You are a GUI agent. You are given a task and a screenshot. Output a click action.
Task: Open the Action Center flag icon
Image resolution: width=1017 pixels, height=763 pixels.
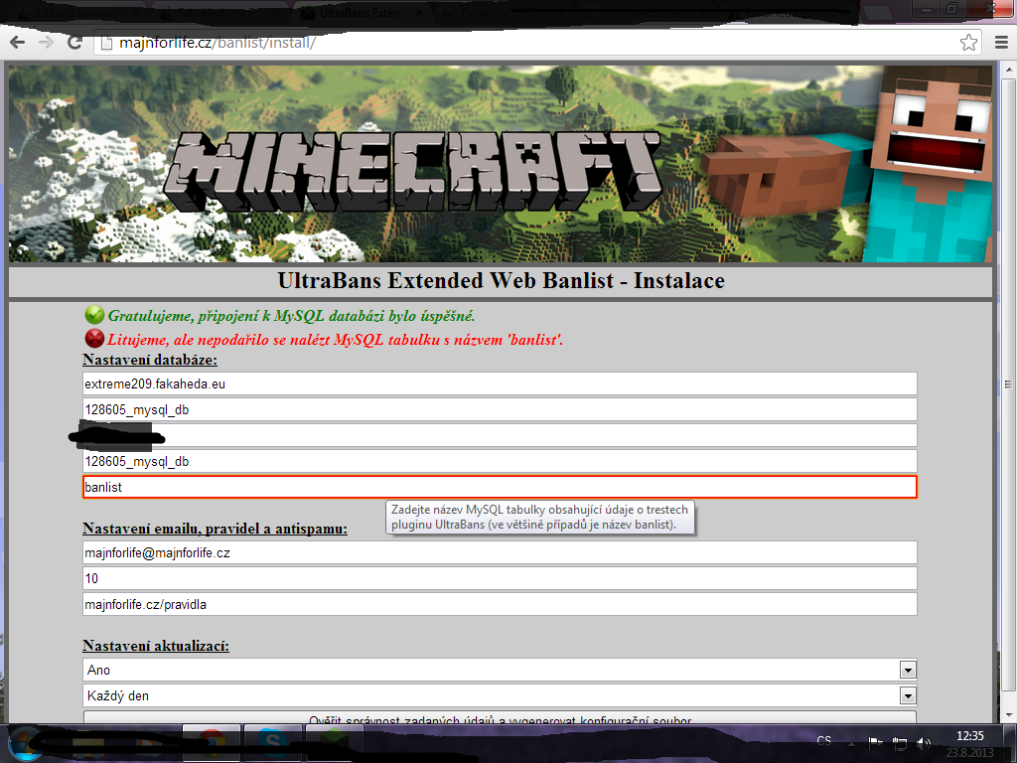876,743
